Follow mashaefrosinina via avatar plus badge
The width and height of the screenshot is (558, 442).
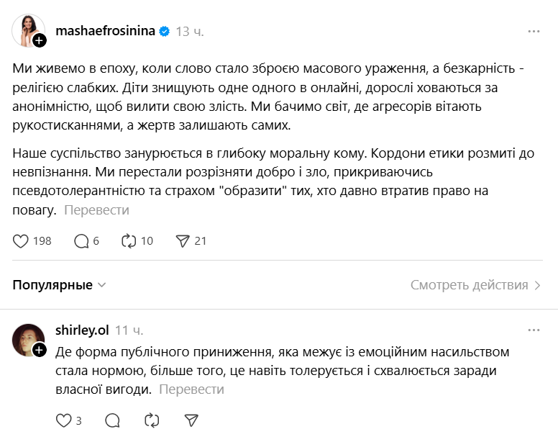[40, 41]
